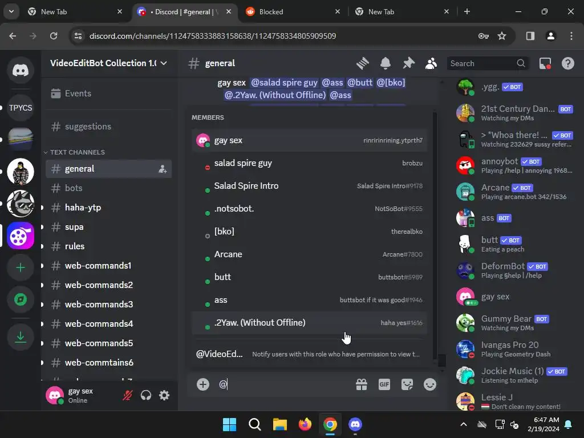The width and height of the screenshot is (584, 438).
Task: Click Add a Server plus icon
Action: (x=21, y=268)
